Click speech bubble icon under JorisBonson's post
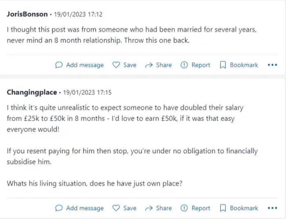 (59, 65)
